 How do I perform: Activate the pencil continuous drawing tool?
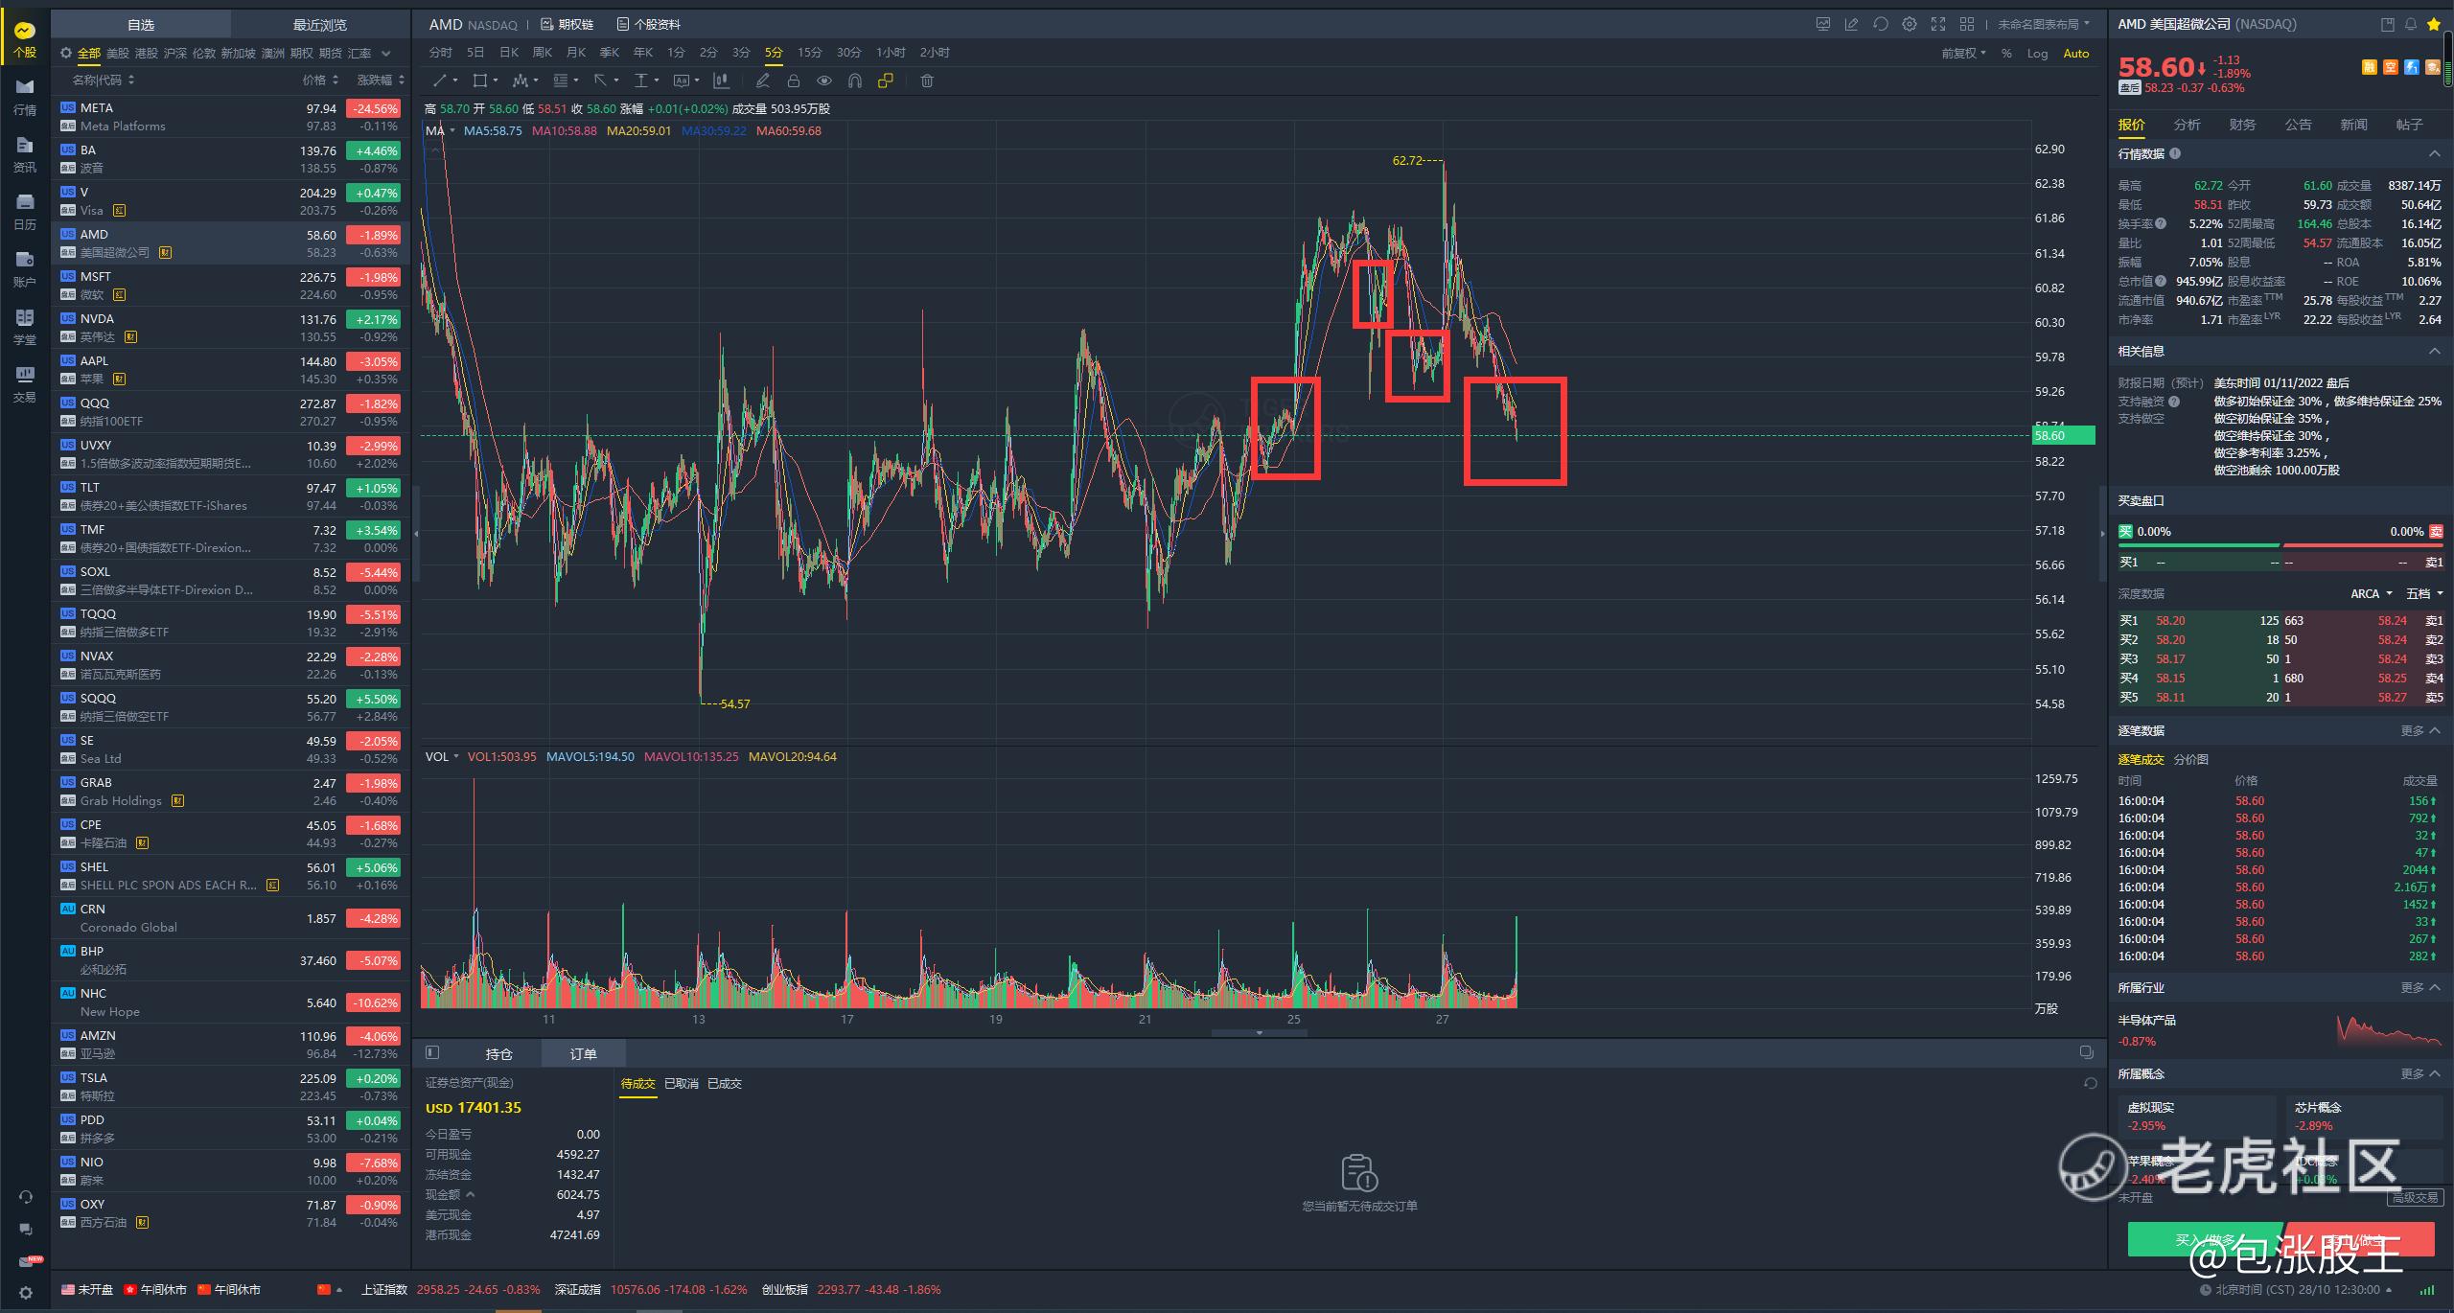coord(763,81)
